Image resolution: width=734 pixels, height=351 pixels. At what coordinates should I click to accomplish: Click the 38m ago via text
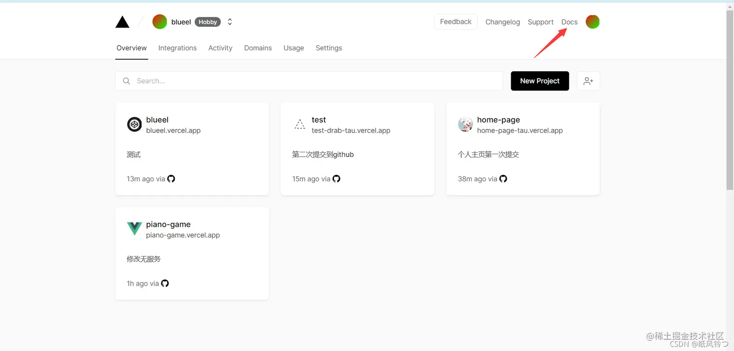[478, 179]
